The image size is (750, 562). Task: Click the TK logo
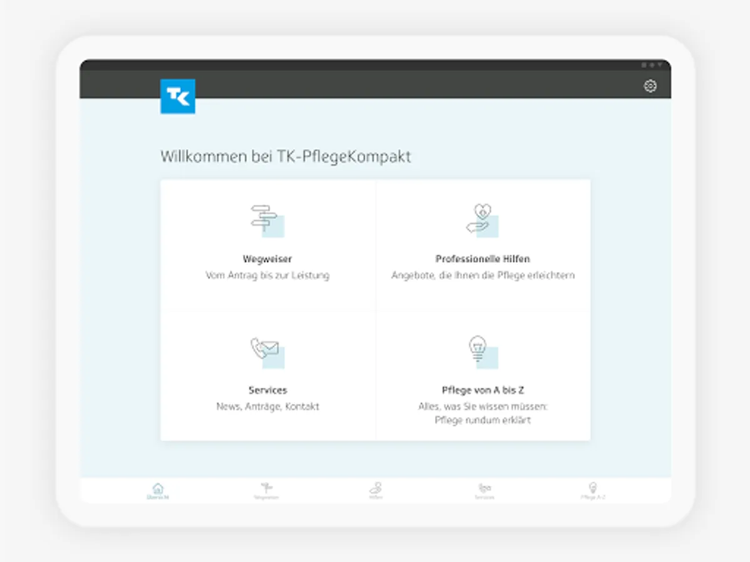point(178,96)
